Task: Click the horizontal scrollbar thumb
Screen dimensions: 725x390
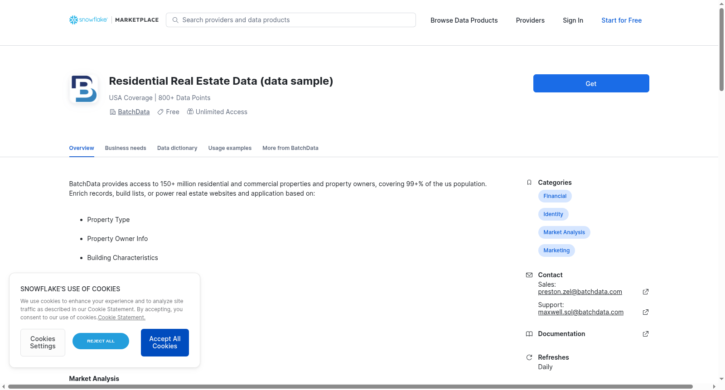Action: (350, 386)
